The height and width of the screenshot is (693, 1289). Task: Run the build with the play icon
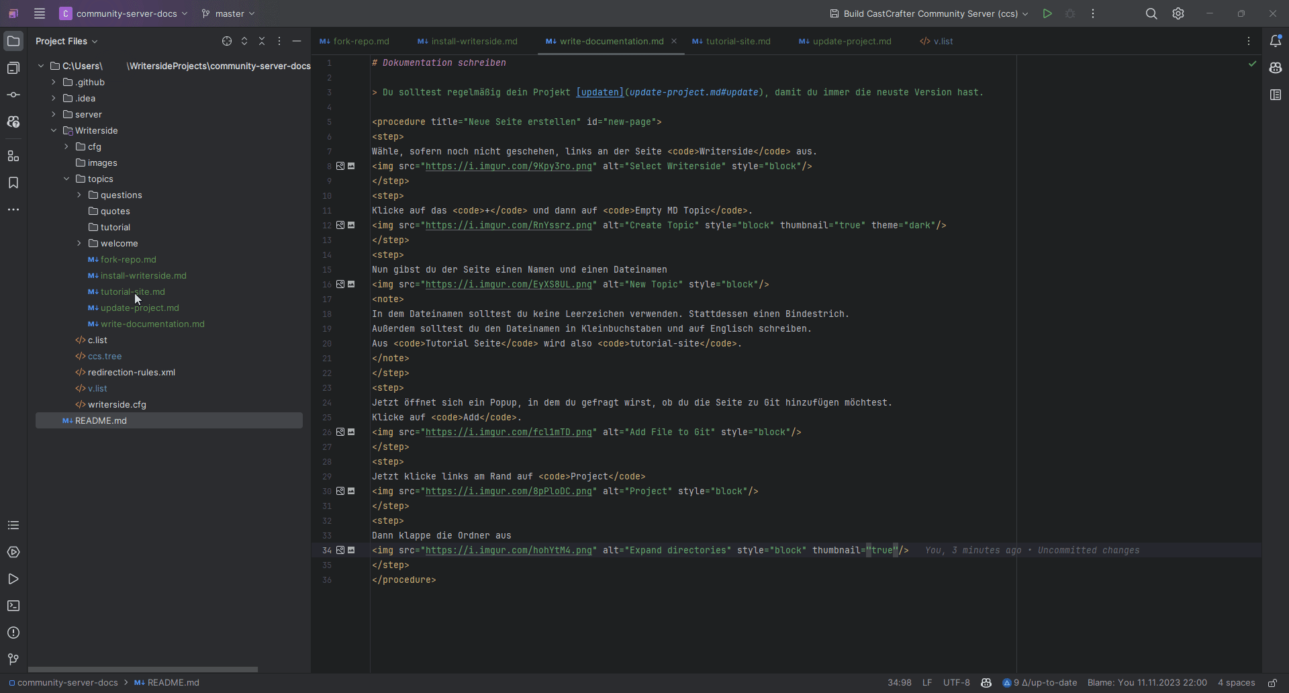[1047, 13]
